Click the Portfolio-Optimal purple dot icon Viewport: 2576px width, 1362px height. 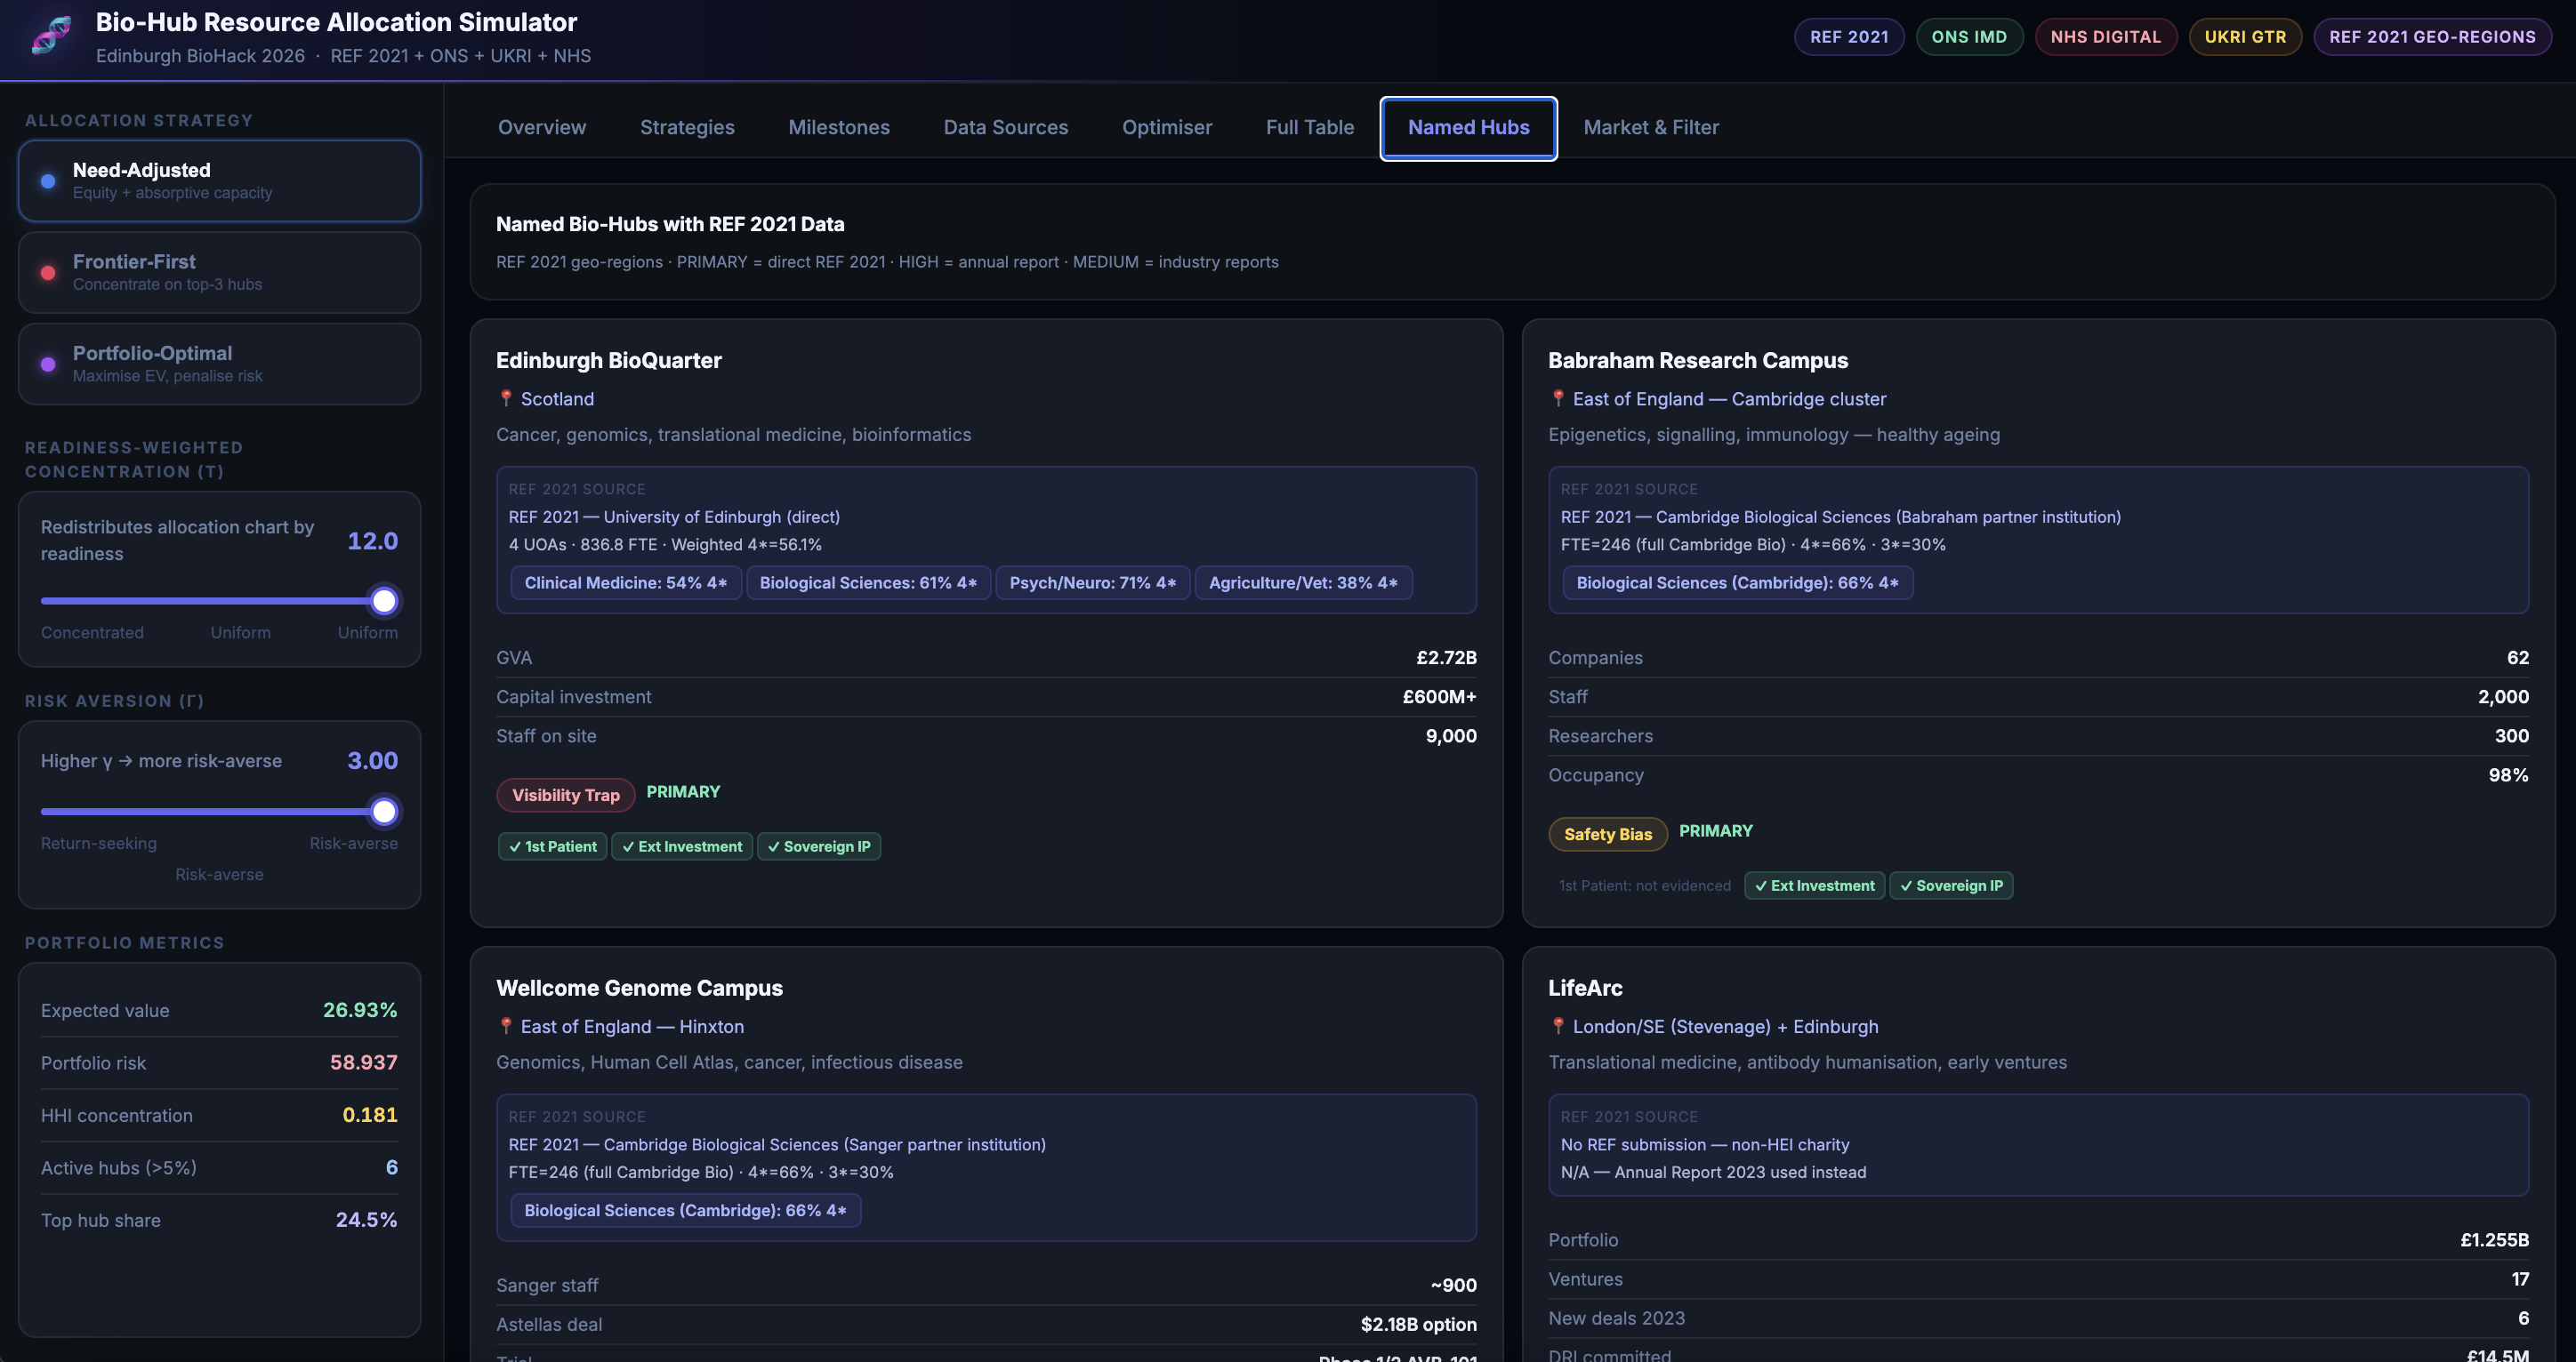(x=48, y=364)
